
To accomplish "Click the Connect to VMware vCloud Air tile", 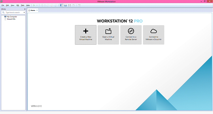I will 153,35.
